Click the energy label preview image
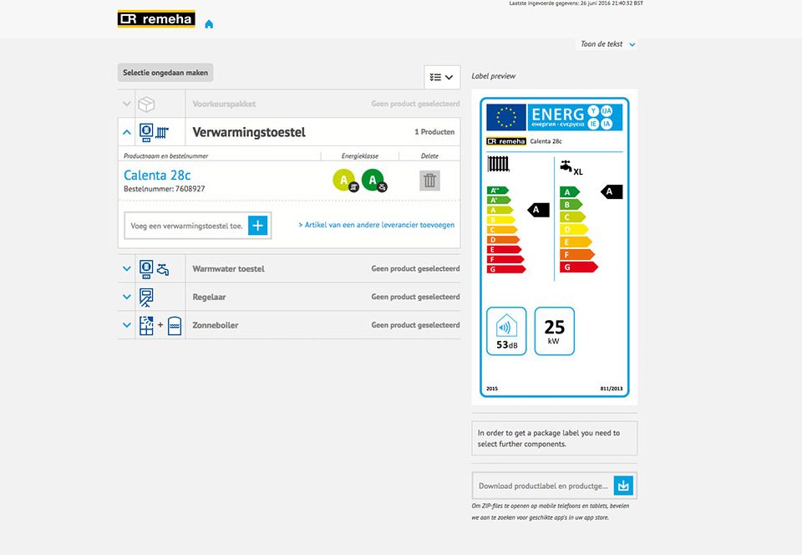Image resolution: width=802 pixels, height=555 pixels. (555, 247)
